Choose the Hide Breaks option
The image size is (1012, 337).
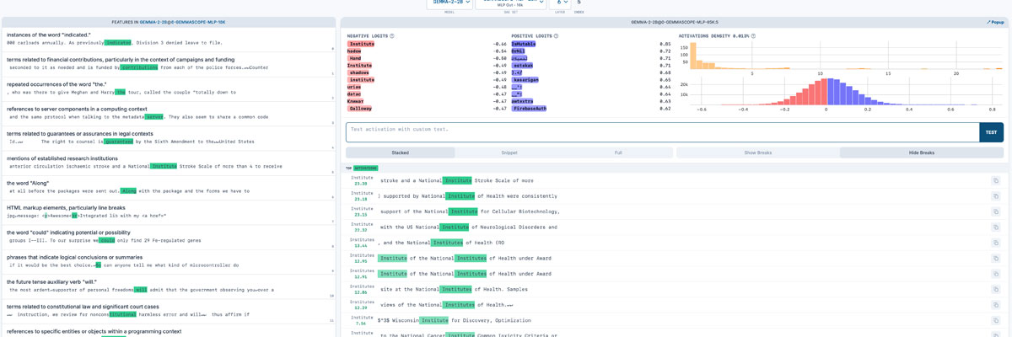point(921,152)
